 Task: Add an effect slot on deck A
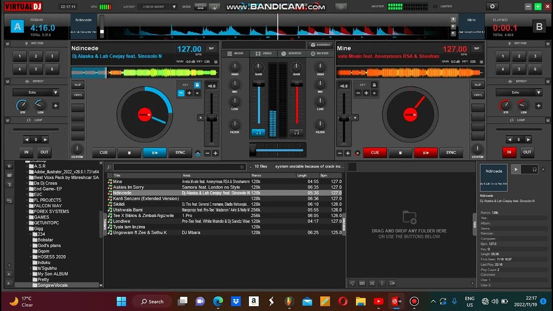(x=56, y=105)
